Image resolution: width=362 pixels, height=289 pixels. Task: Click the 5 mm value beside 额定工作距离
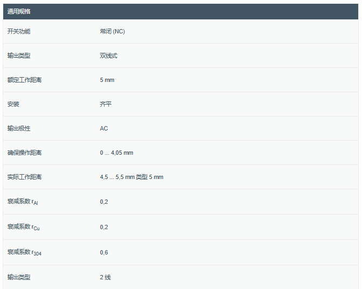[x=107, y=80]
